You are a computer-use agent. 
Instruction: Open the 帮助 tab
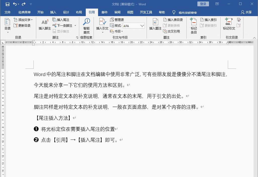[x=162, y=12]
